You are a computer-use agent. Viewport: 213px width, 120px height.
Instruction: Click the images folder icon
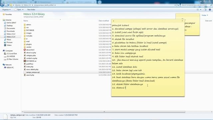25,33
